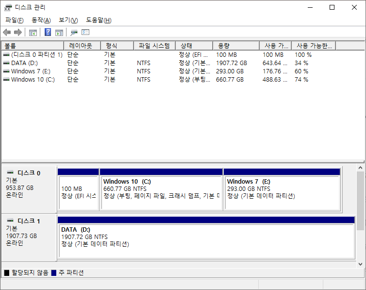Select the drive icon beside Windows 10 (C:) row
This screenshot has width=366, height=290.
(6, 79)
